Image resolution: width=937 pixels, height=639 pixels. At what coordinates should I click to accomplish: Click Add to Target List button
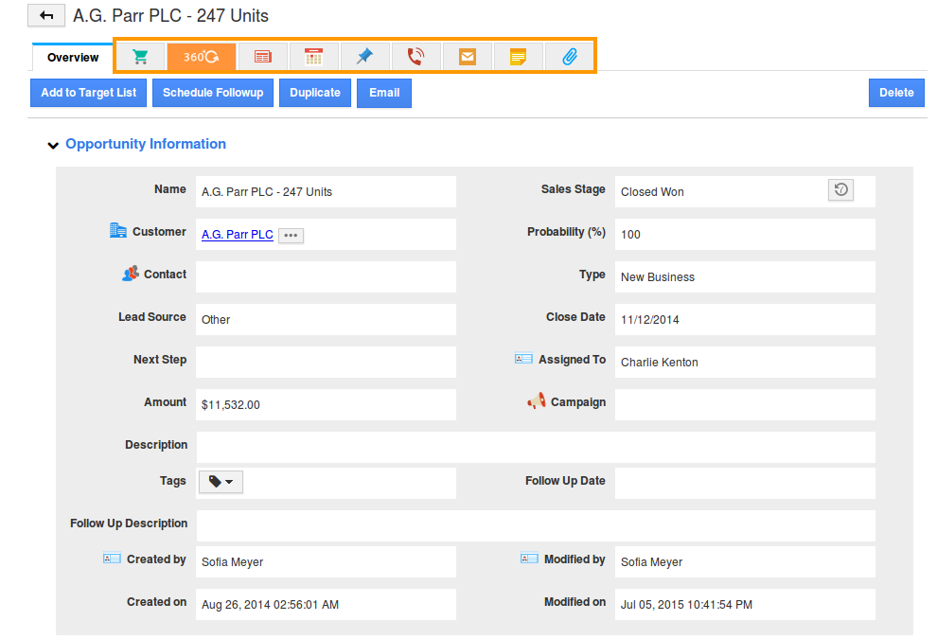coord(88,93)
